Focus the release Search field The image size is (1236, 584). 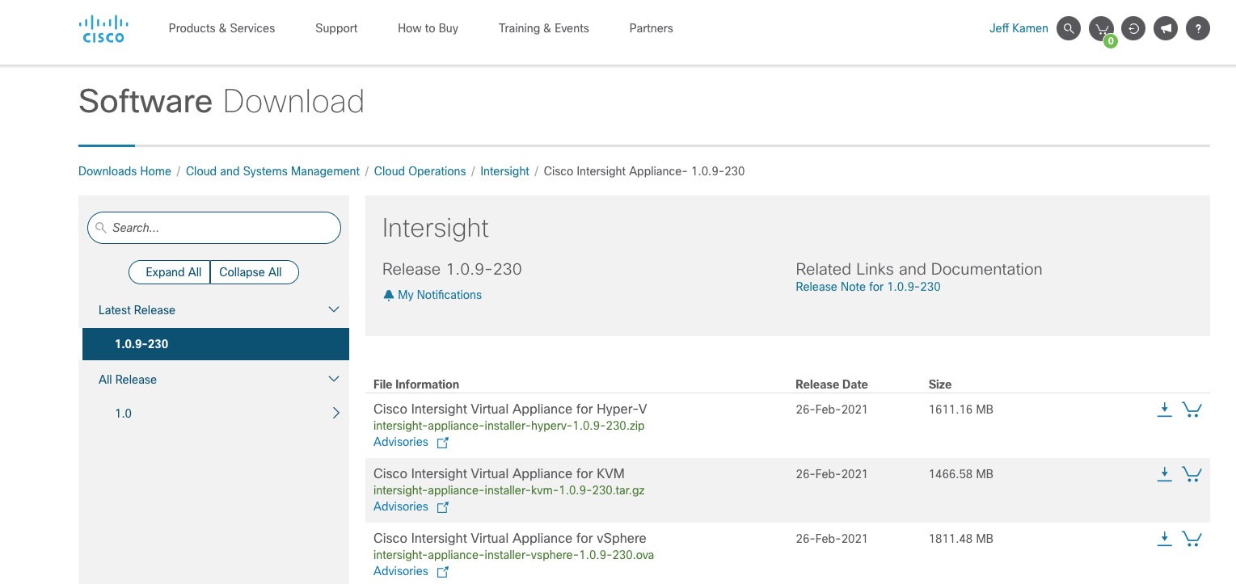(x=214, y=228)
